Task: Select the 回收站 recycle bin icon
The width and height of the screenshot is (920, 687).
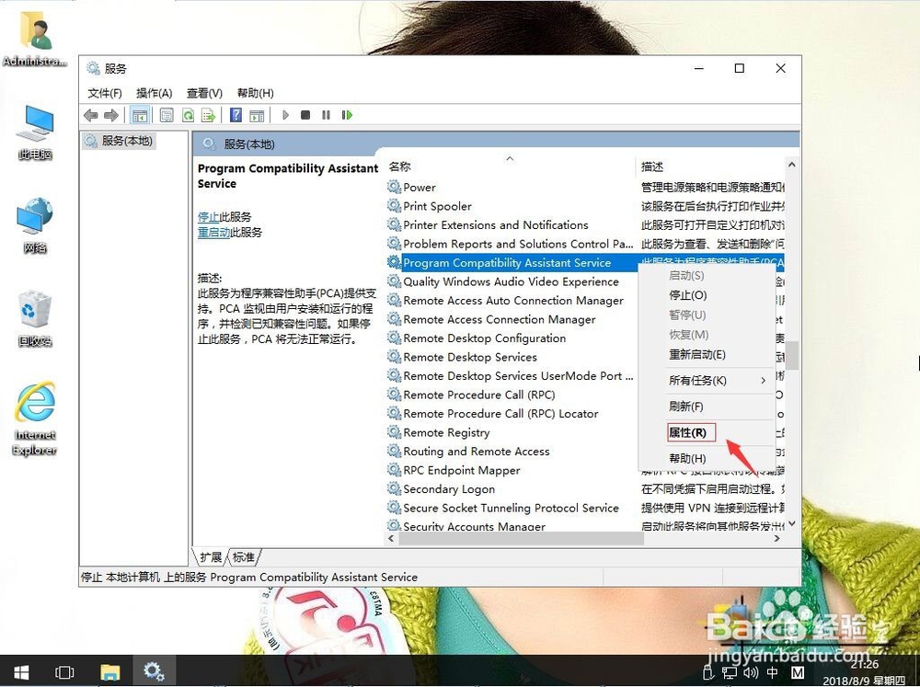Action: click(35, 318)
